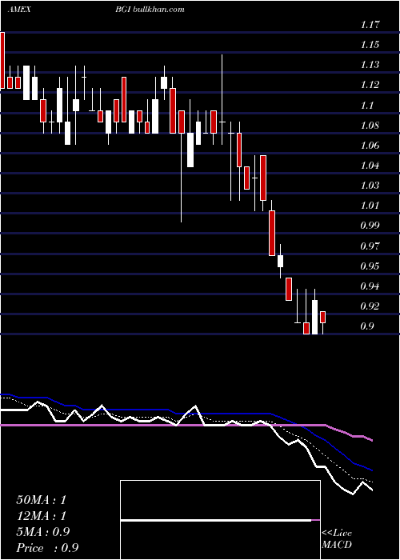
Task: Click the Price : 0.9 readout
Action: (x=47, y=548)
